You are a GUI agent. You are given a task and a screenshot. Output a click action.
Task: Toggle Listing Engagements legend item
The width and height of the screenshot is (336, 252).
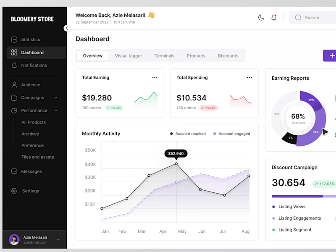click(297, 218)
